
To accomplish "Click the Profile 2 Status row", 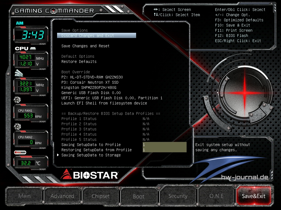I will tap(105, 124).
